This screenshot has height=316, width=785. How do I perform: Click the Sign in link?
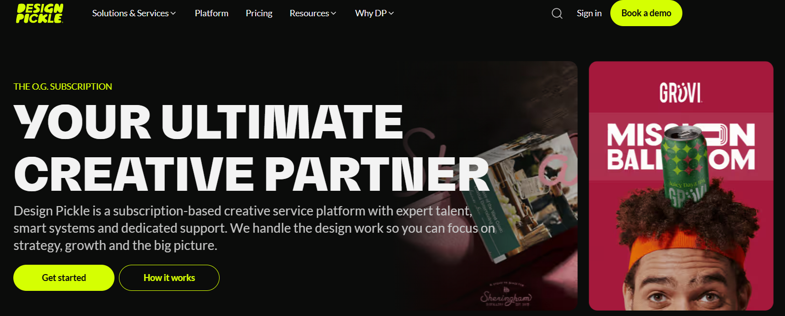[589, 13]
